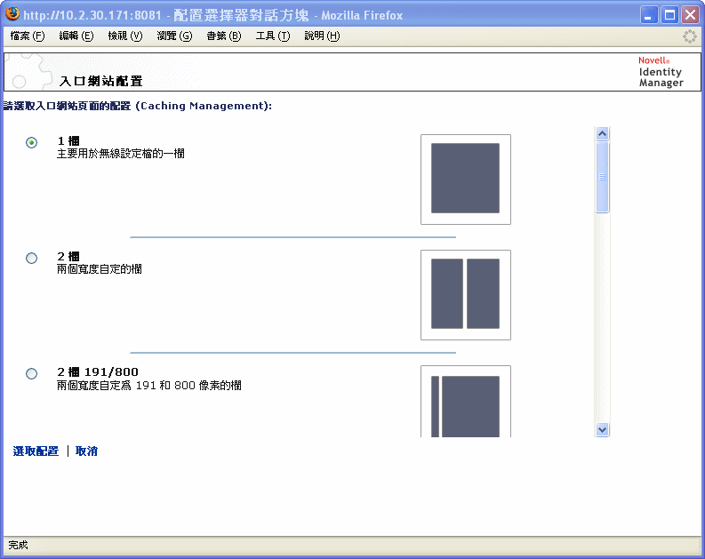Click the 取消 link
Image resolution: width=705 pixels, height=559 pixels.
coord(86,451)
